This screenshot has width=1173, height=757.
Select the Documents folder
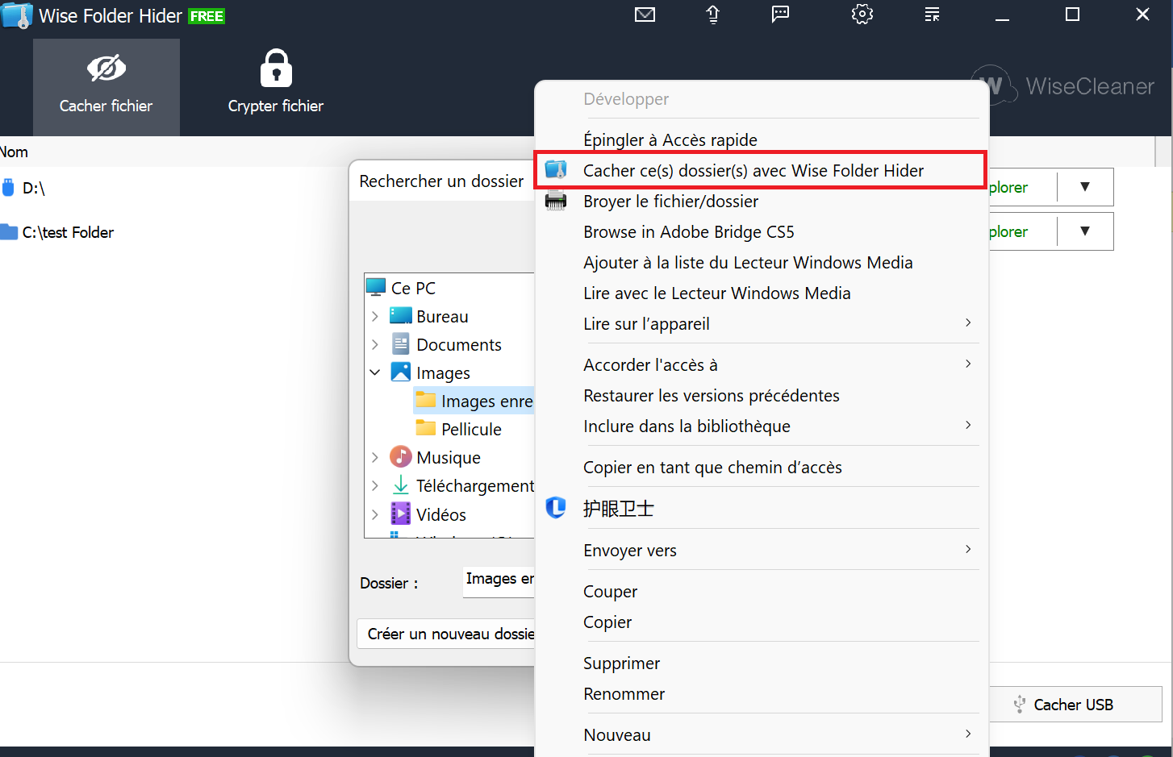pos(459,345)
